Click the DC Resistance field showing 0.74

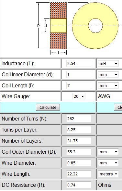point(79,185)
